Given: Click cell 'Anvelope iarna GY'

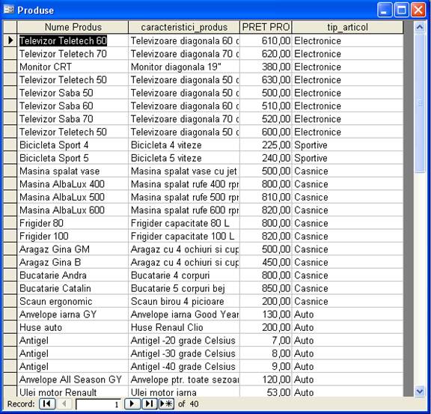Looking at the screenshot, I should (73, 314).
